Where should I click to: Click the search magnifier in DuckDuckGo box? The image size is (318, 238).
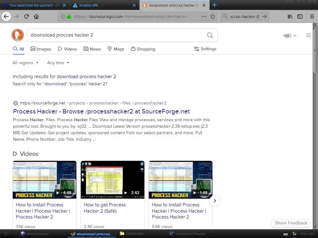pyautogui.click(x=210, y=35)
